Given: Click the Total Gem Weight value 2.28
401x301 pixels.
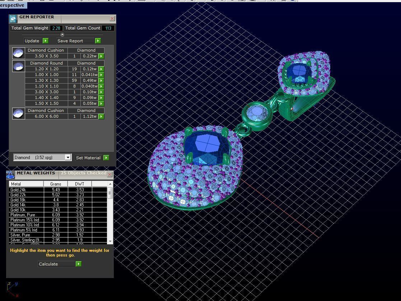Looking at the screenshot, I should 56,28.
